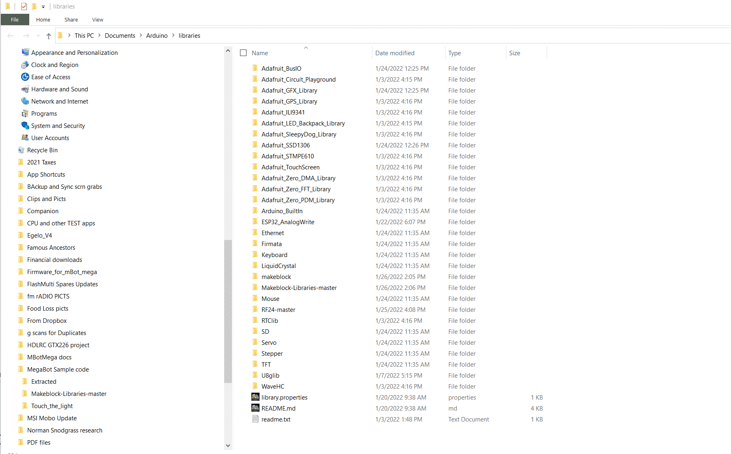Expand the chevron after Documents breadcrumb

141,35
